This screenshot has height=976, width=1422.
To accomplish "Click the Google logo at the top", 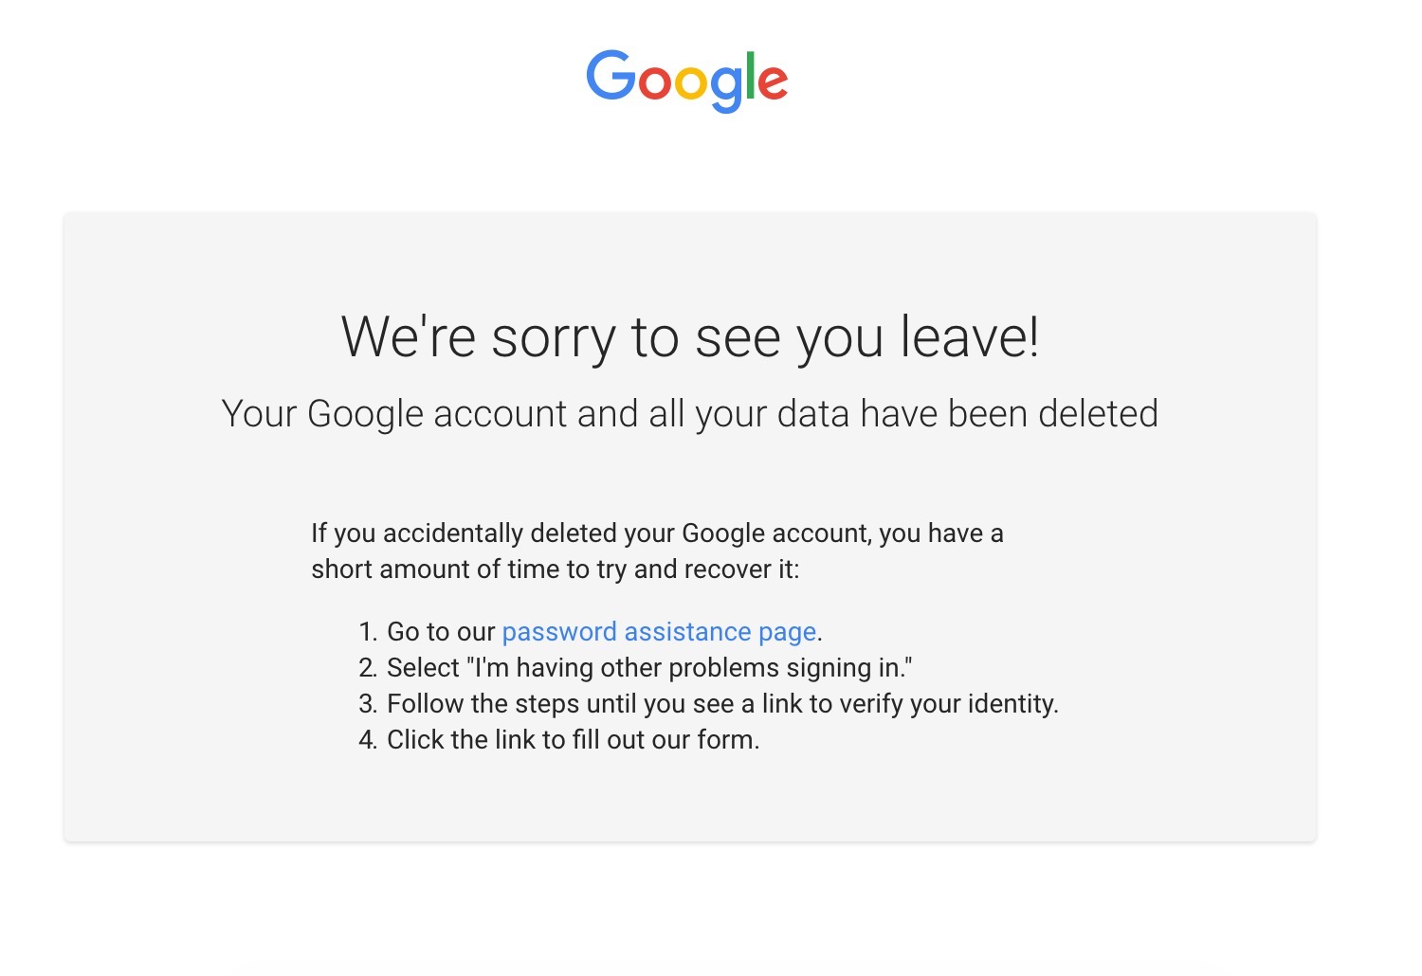I will click(x=687, y=81).
